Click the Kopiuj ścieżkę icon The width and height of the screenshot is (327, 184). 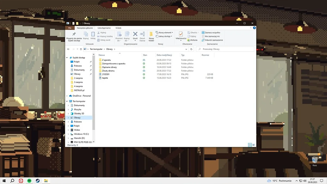pyautogui.click(x=105, y=36)
